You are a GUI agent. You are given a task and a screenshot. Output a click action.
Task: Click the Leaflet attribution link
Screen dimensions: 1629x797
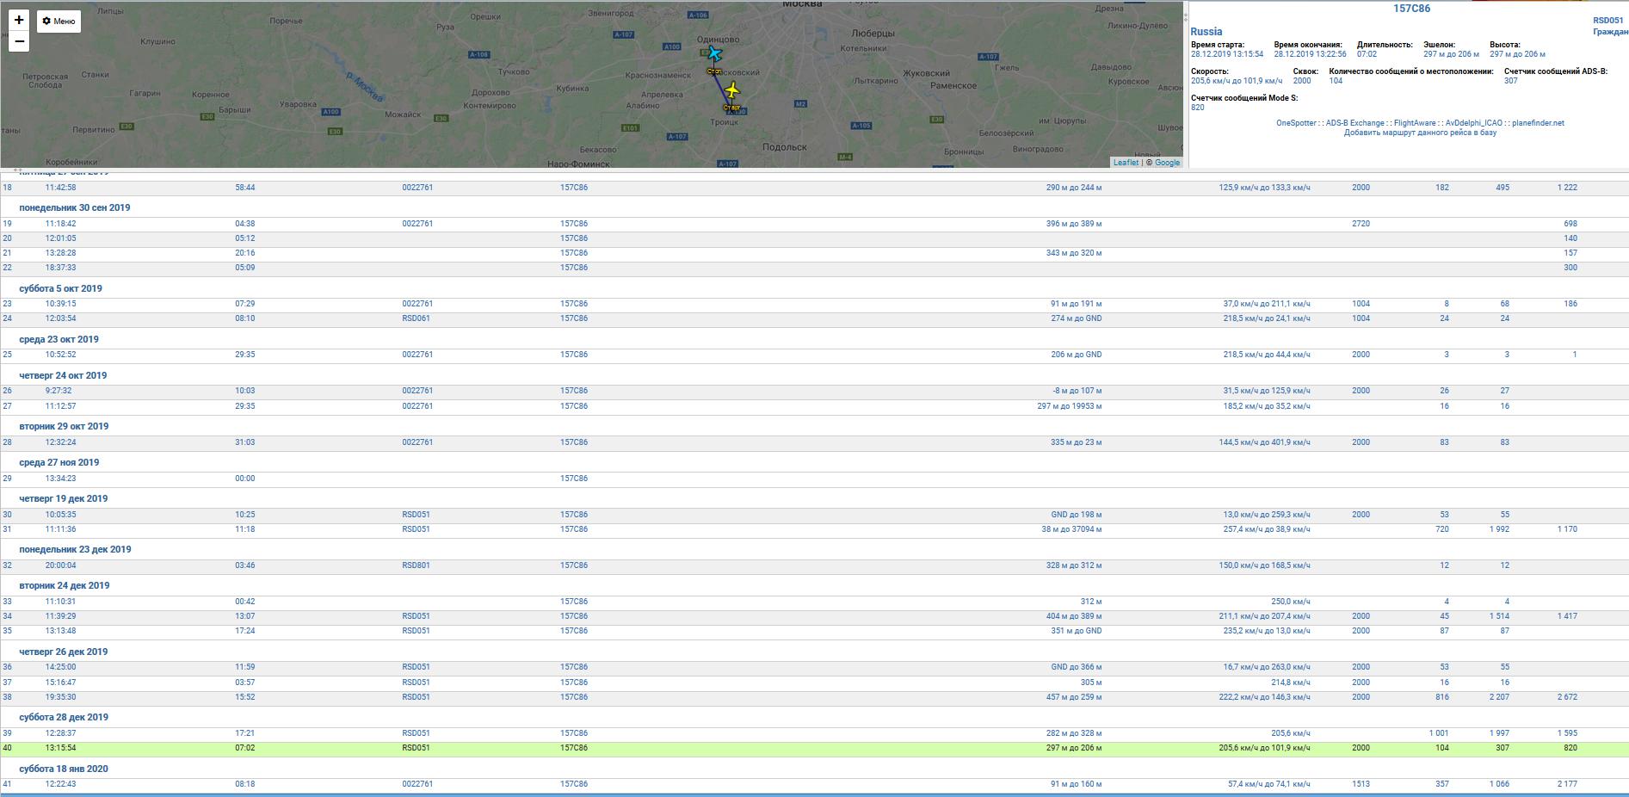click(x=1126, y=163)
